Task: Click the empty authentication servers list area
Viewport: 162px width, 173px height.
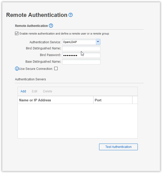Action: [x=77, y=121]
